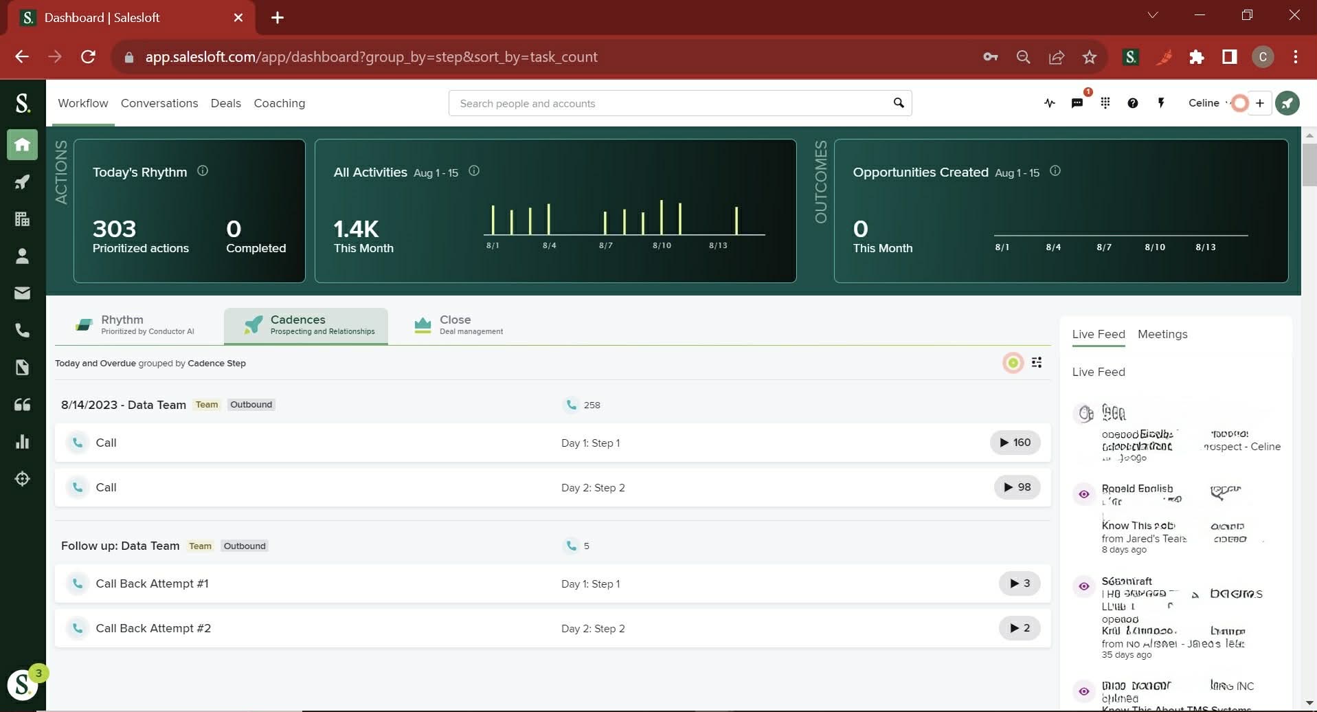This screenshot has height=712, width=1317.
Task: Open the task list filter settings icon
Action: 1037,362
